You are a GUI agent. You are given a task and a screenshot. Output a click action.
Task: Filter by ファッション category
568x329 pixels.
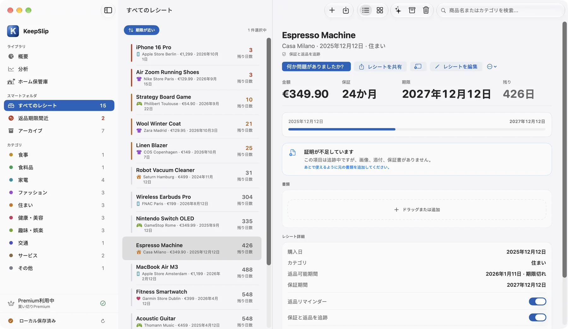coord(59,192)
